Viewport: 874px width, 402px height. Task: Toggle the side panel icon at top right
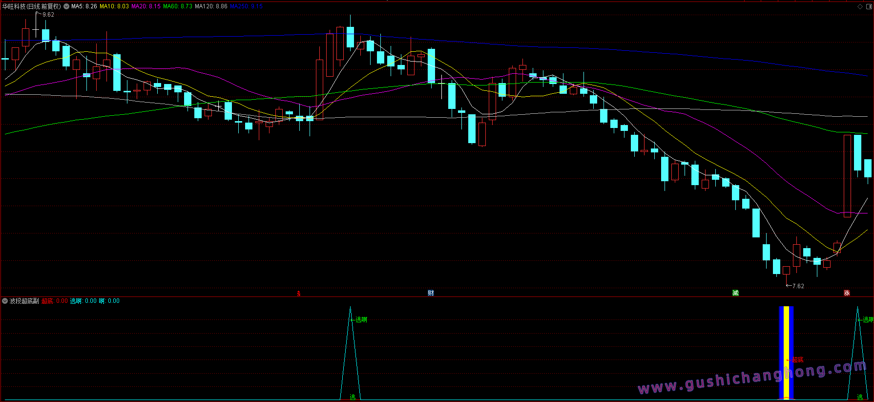pyautogui.click(x=868, y=6)
